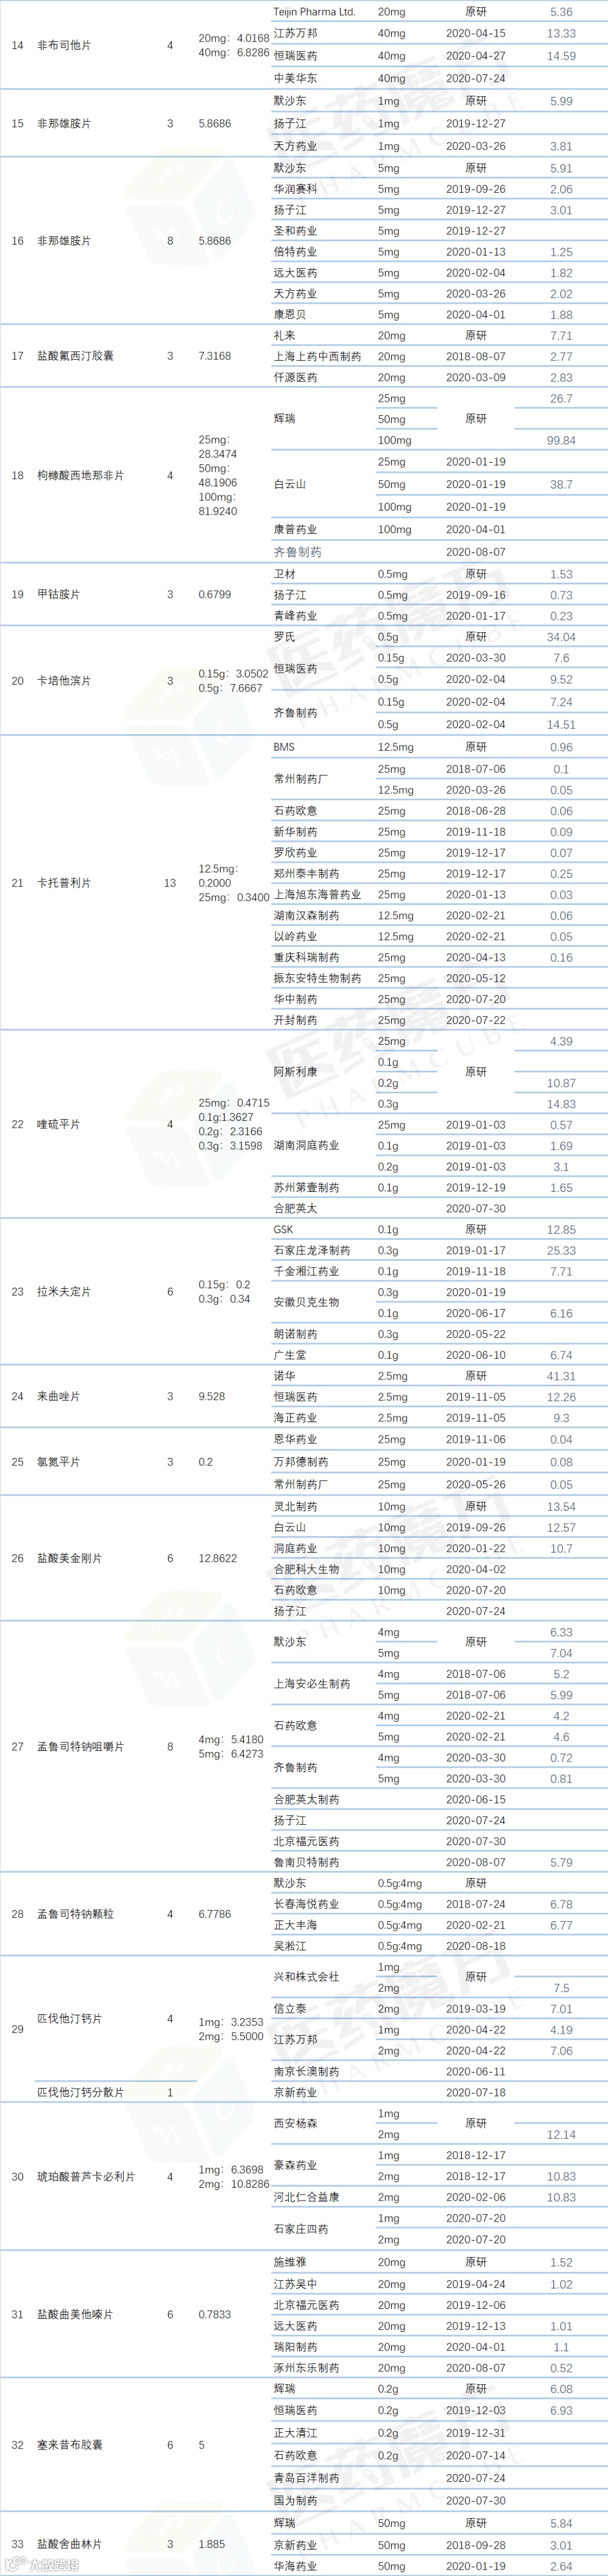Screen dimensions: 608x2576
Task: Select the company 鲁南贝特制药
Action: [x=306, y=1862]
